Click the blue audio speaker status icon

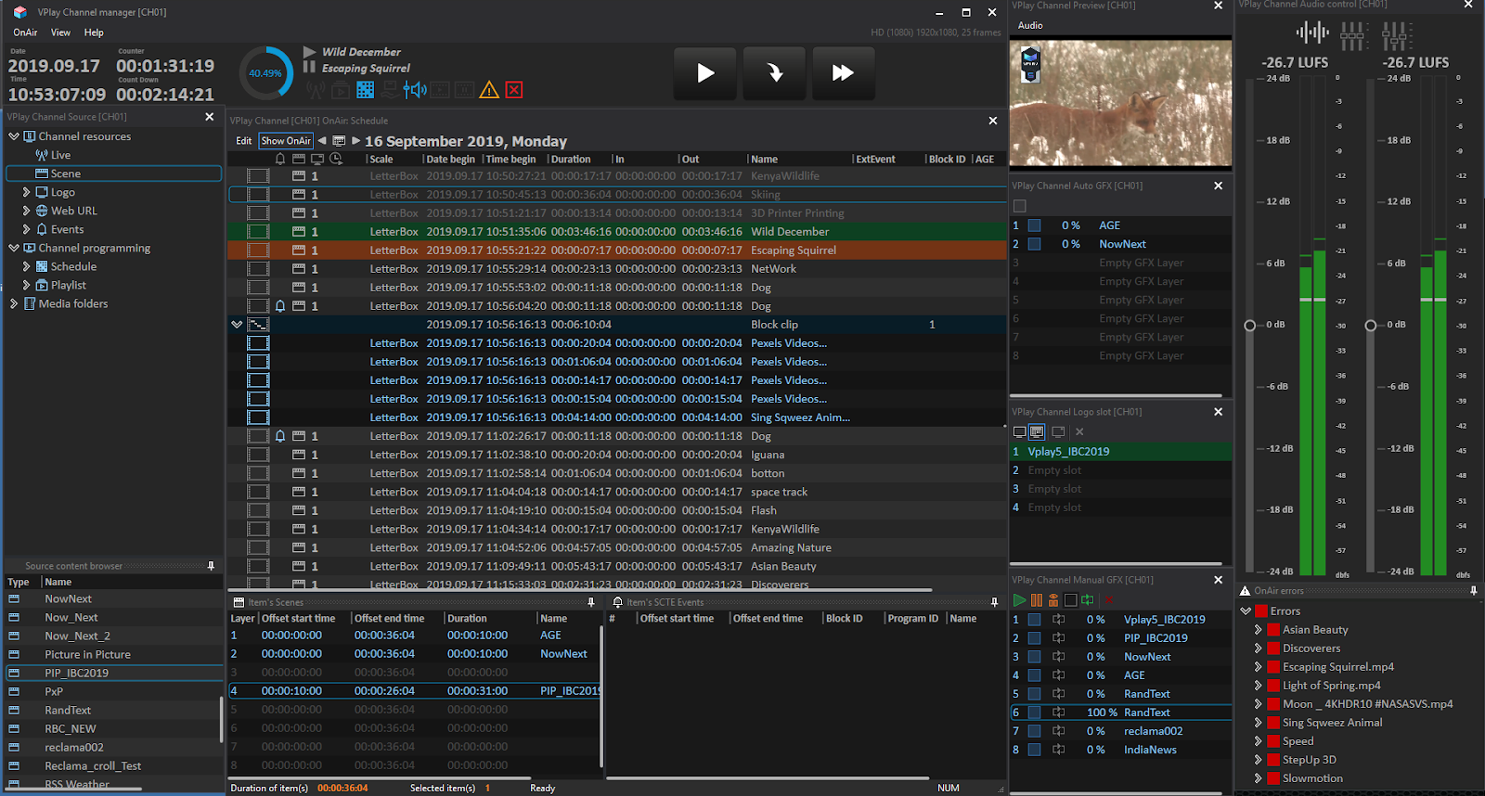pyautogui.click(x=415, y=90)
